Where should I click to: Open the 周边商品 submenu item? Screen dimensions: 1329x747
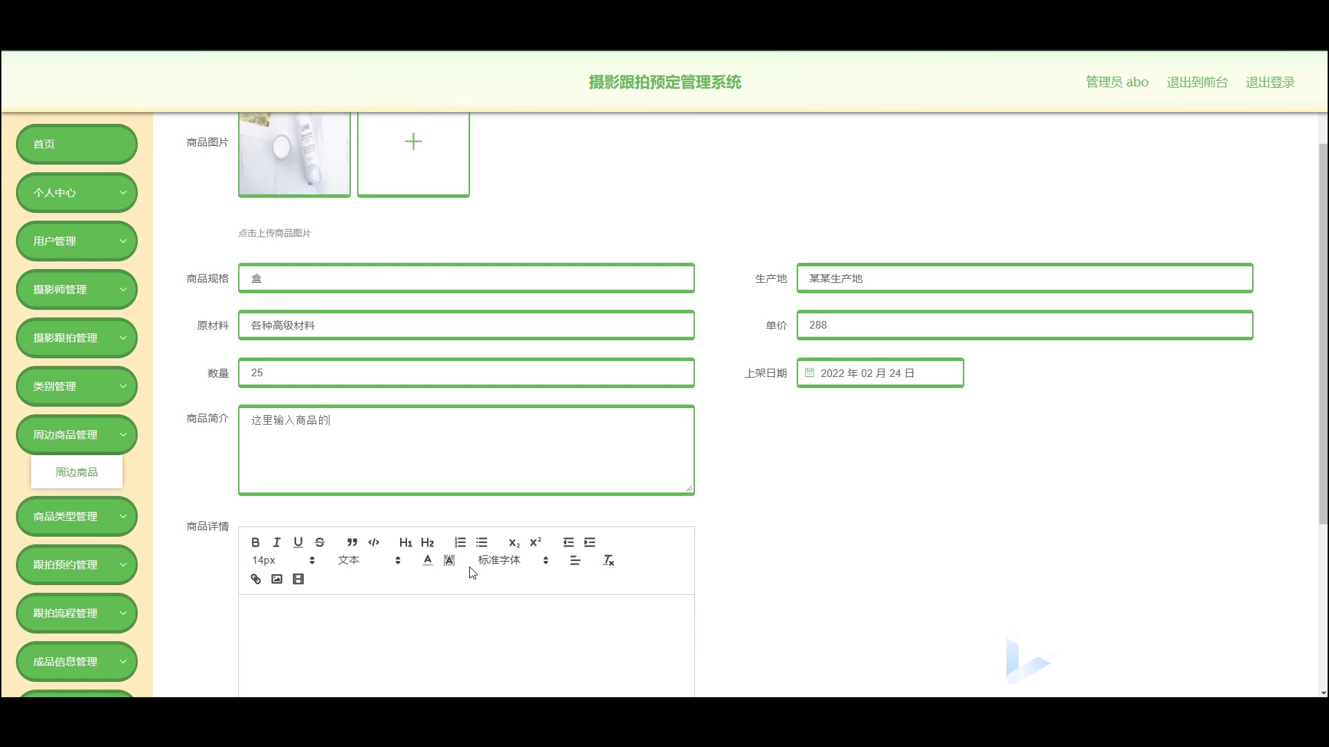click(x=77, y=472)
